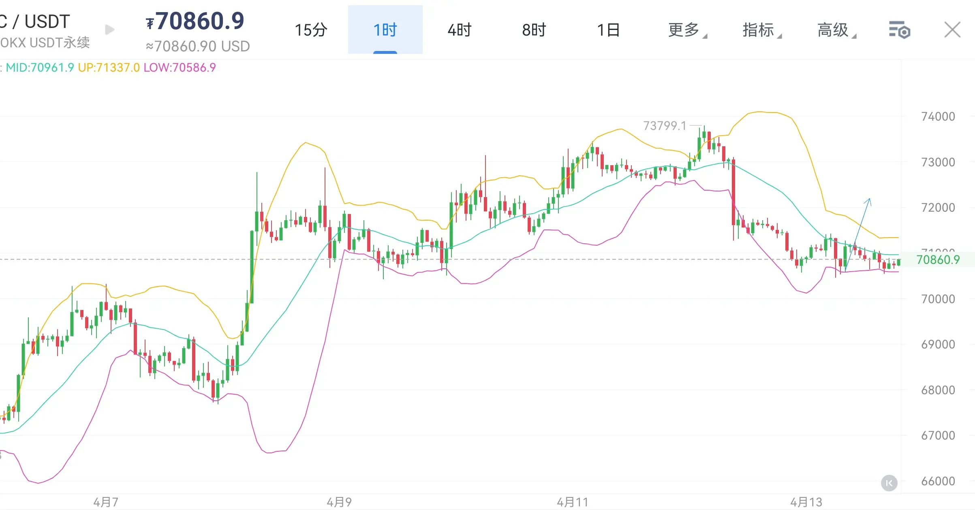975x510 pixels.
Task: Click the 73799.1 high price marker
Action: (665, 126)
